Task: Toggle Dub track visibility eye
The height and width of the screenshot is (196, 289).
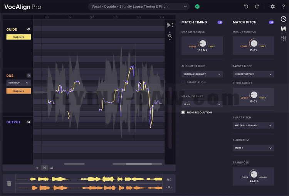Action: click(29, 76)
